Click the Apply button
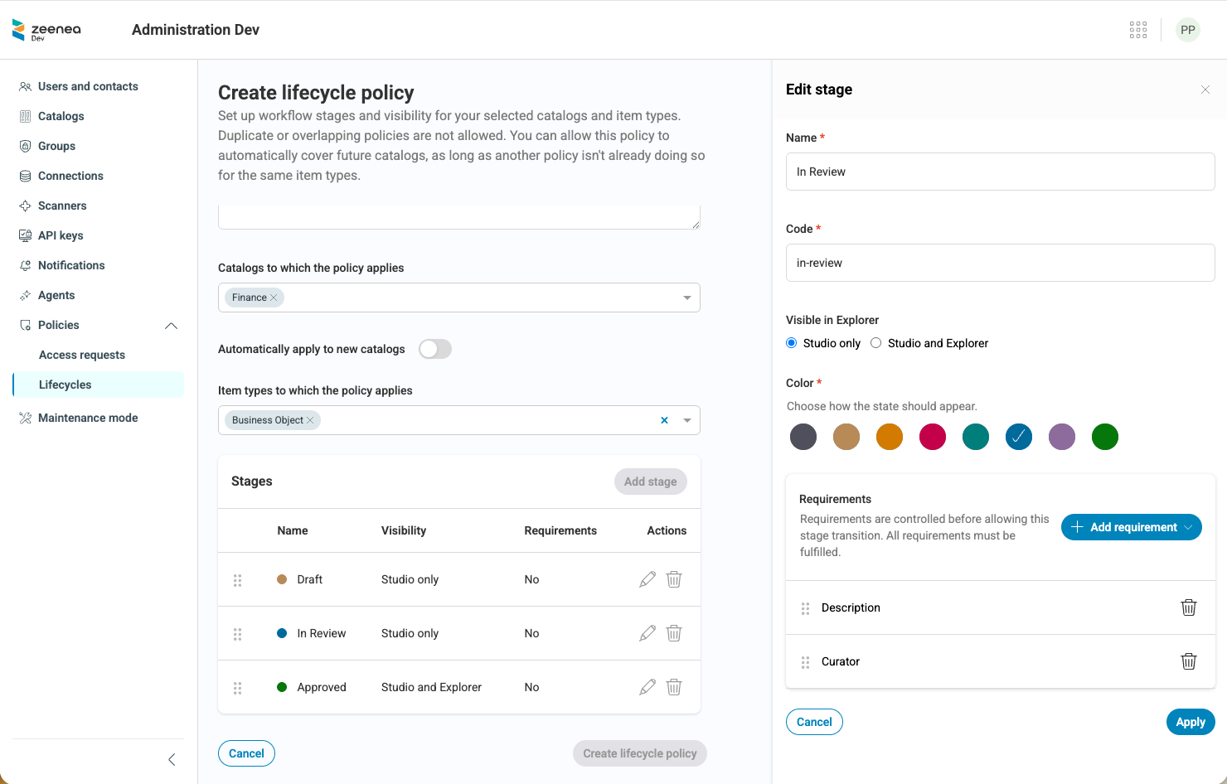The image size is (1227, 784). [1191, 722]
